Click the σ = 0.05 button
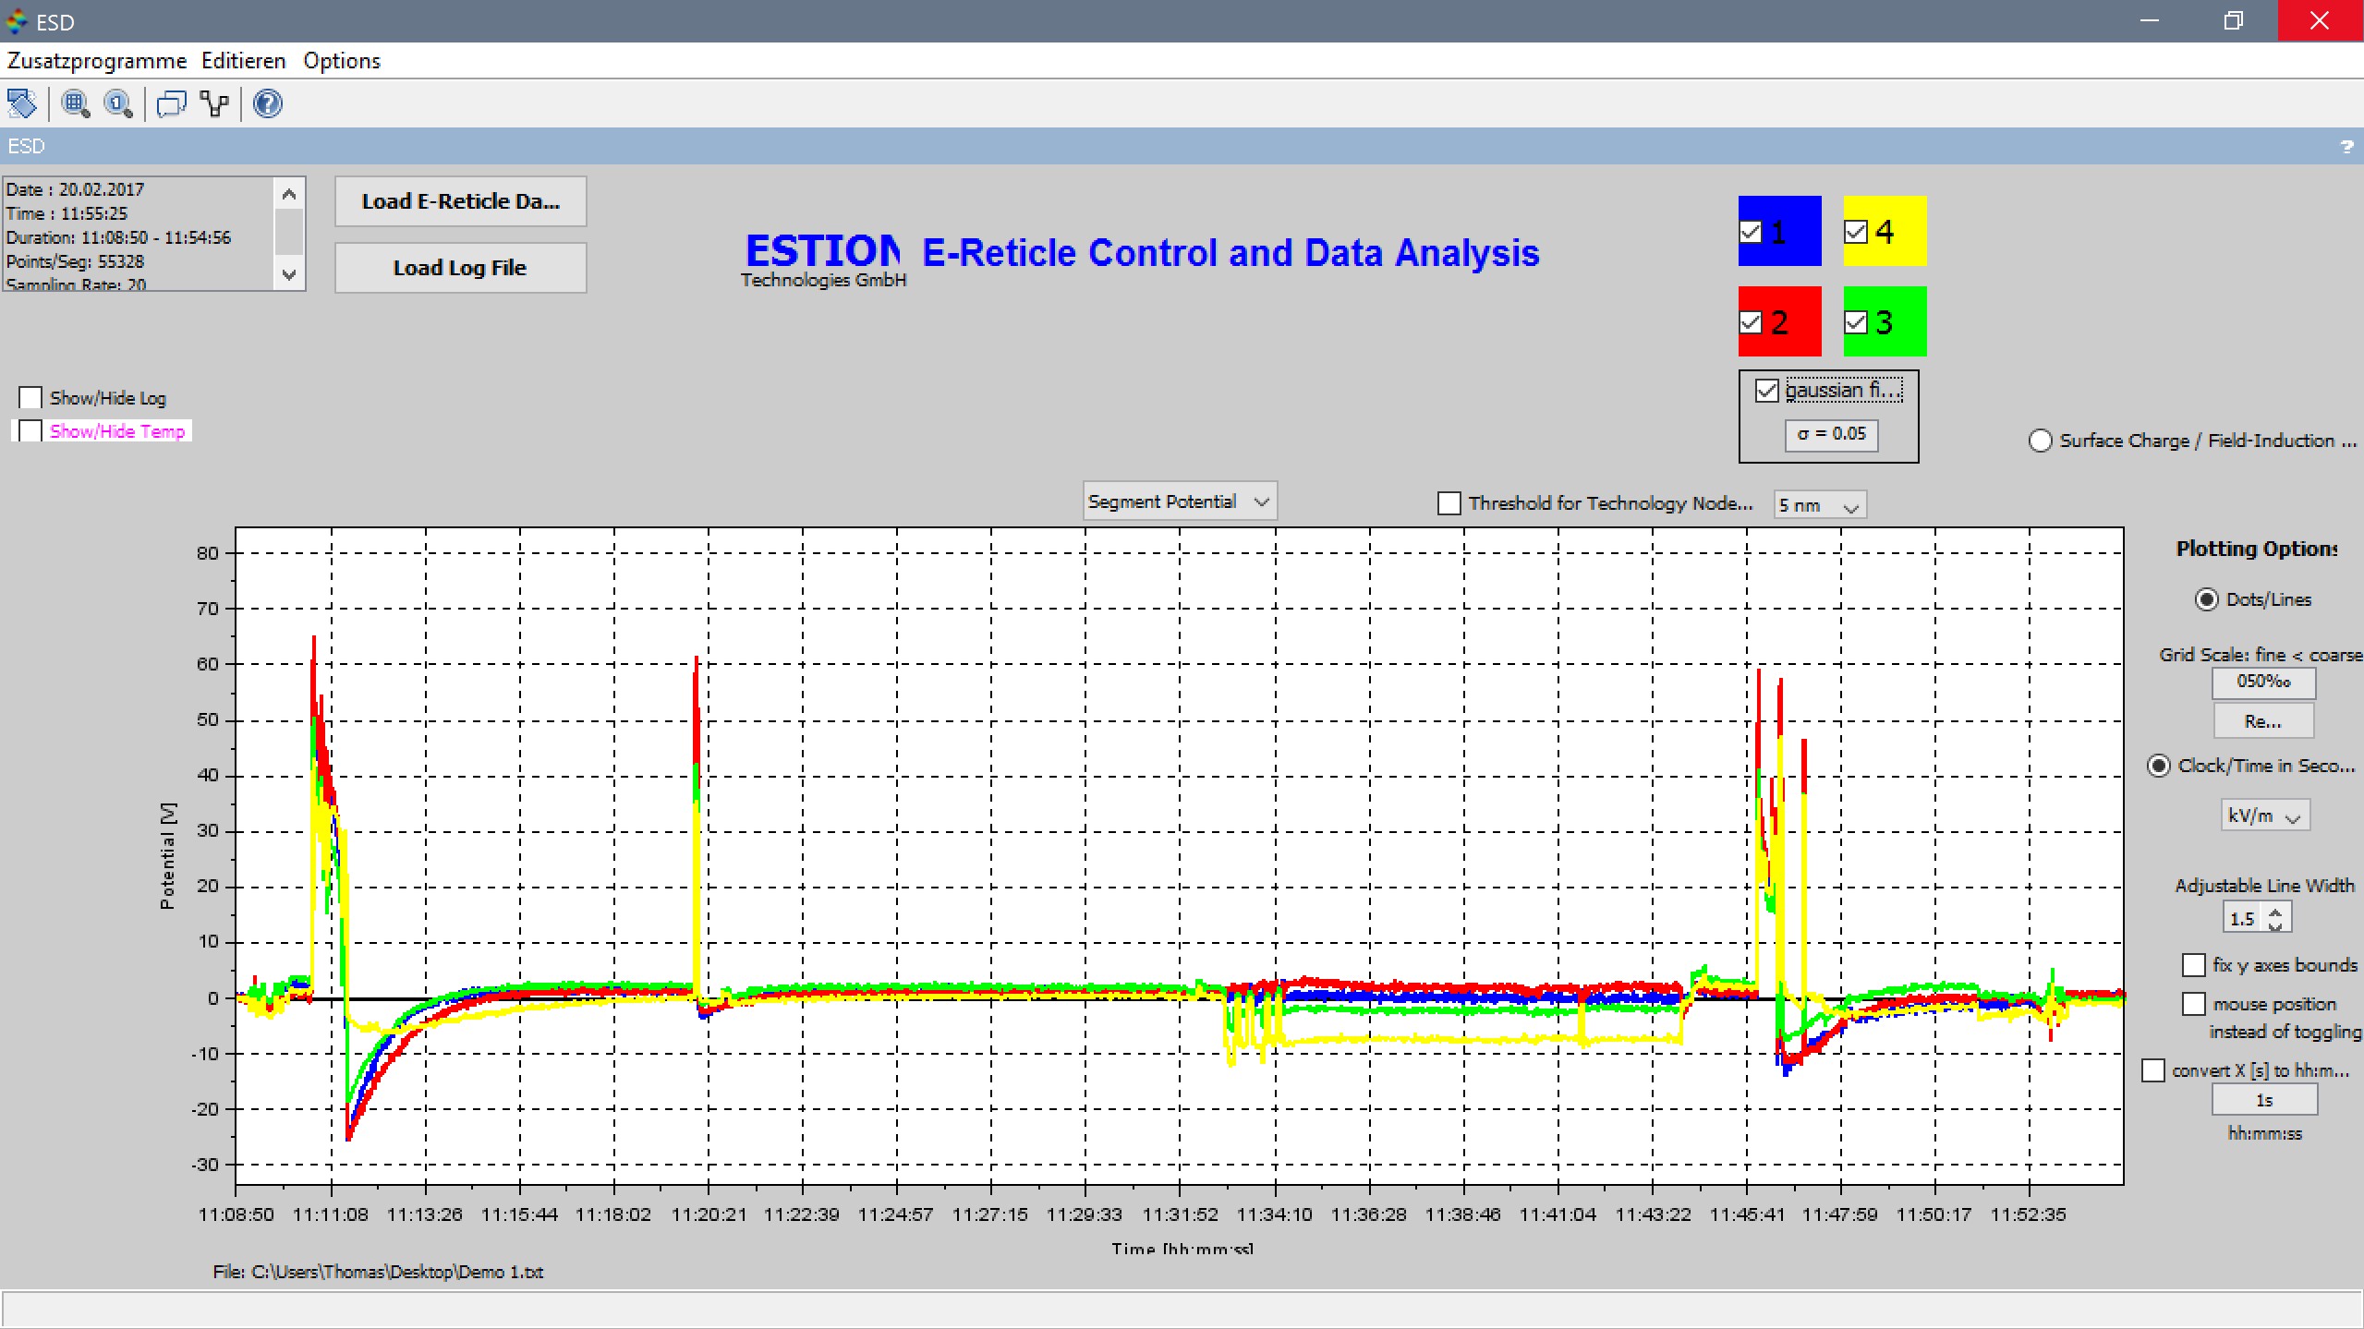2364x1329 pixels. 1831,434
